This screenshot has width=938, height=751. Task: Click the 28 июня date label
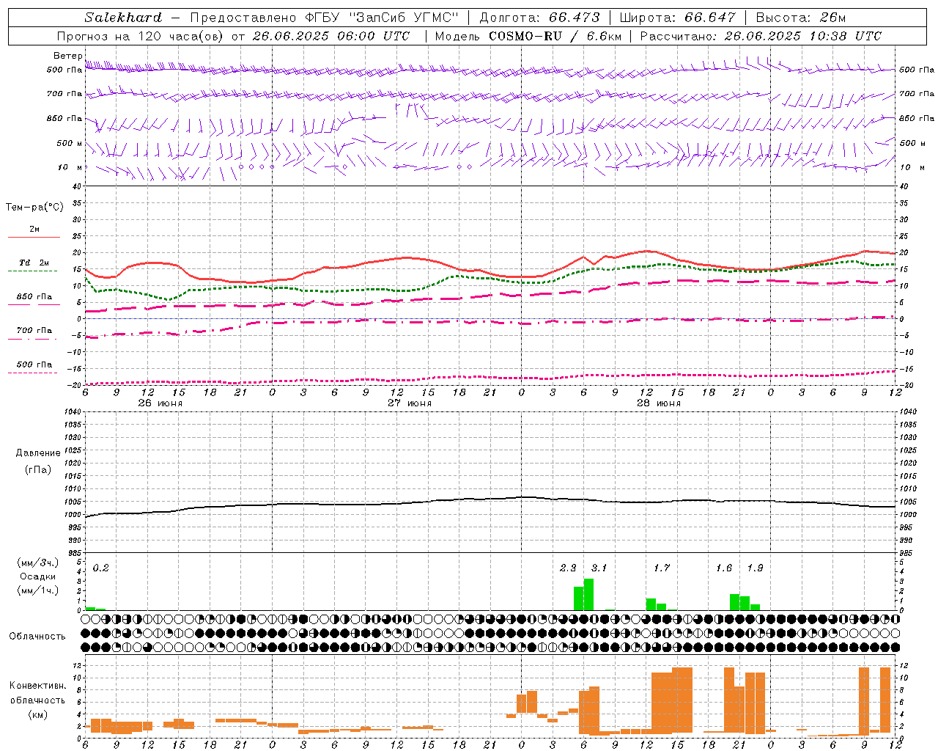[659, 403]
